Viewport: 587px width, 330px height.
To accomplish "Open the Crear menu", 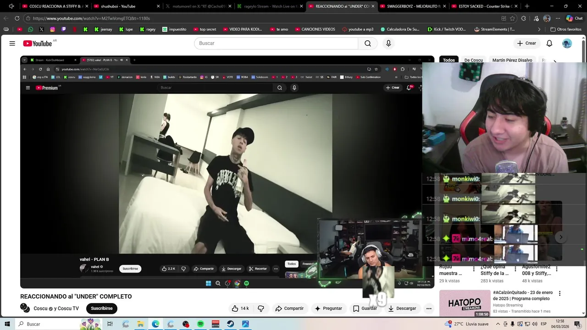I will point(526,43).
